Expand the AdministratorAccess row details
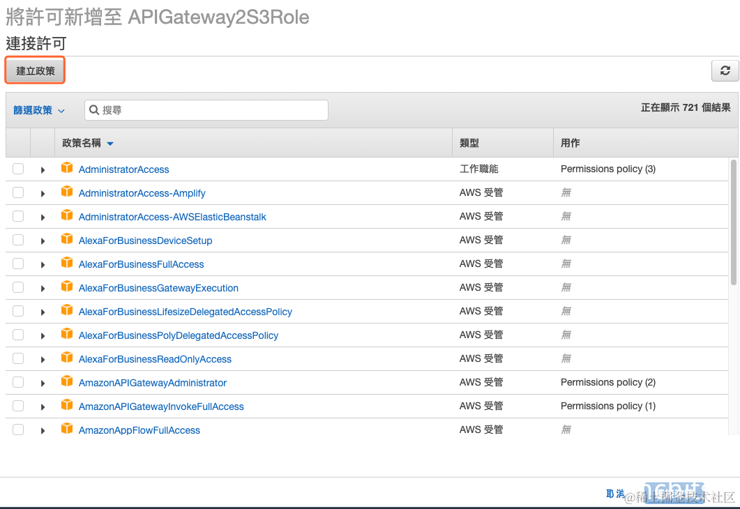This screenshot has height=509, width=740. 43,170
